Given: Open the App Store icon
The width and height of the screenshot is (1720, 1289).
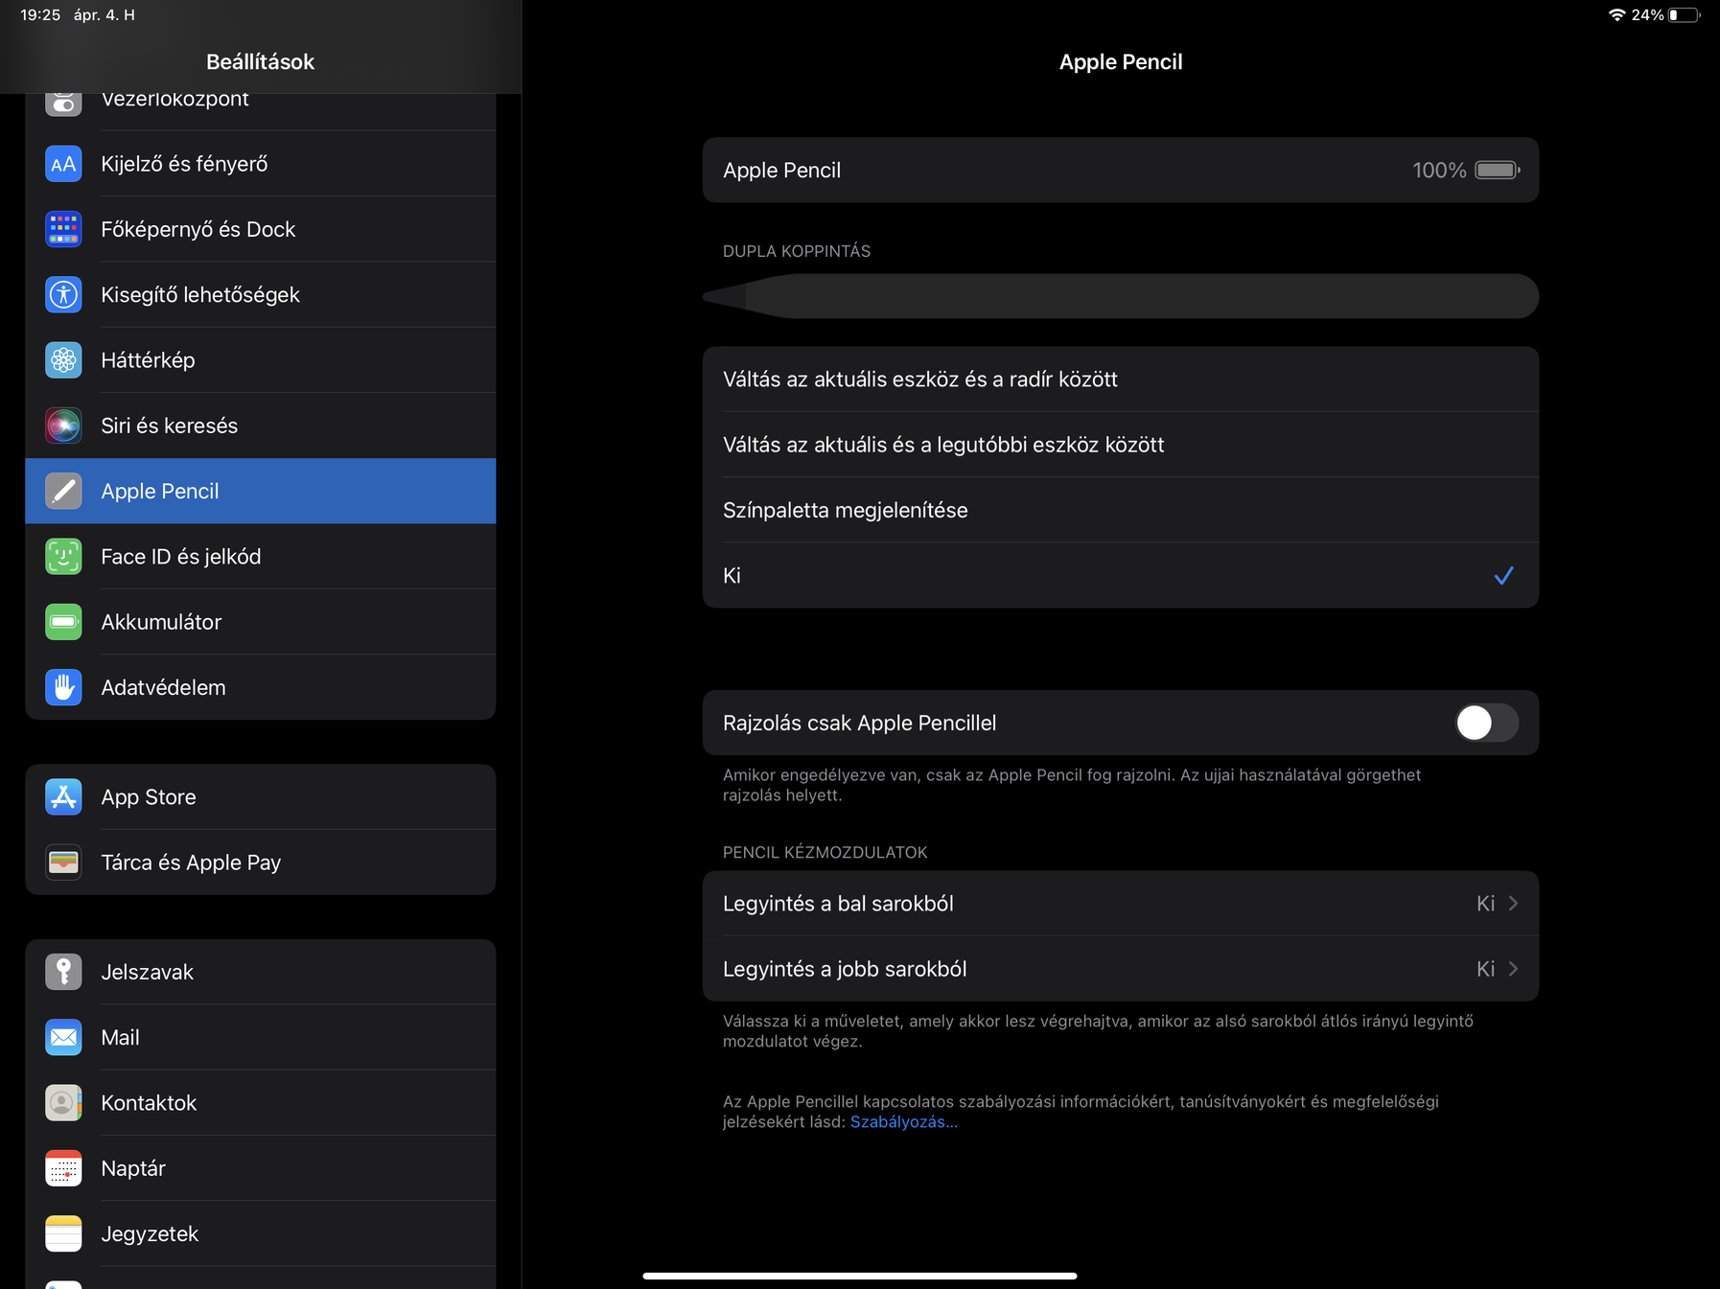Looking at the screenshot, I should (x=63, y=797).
